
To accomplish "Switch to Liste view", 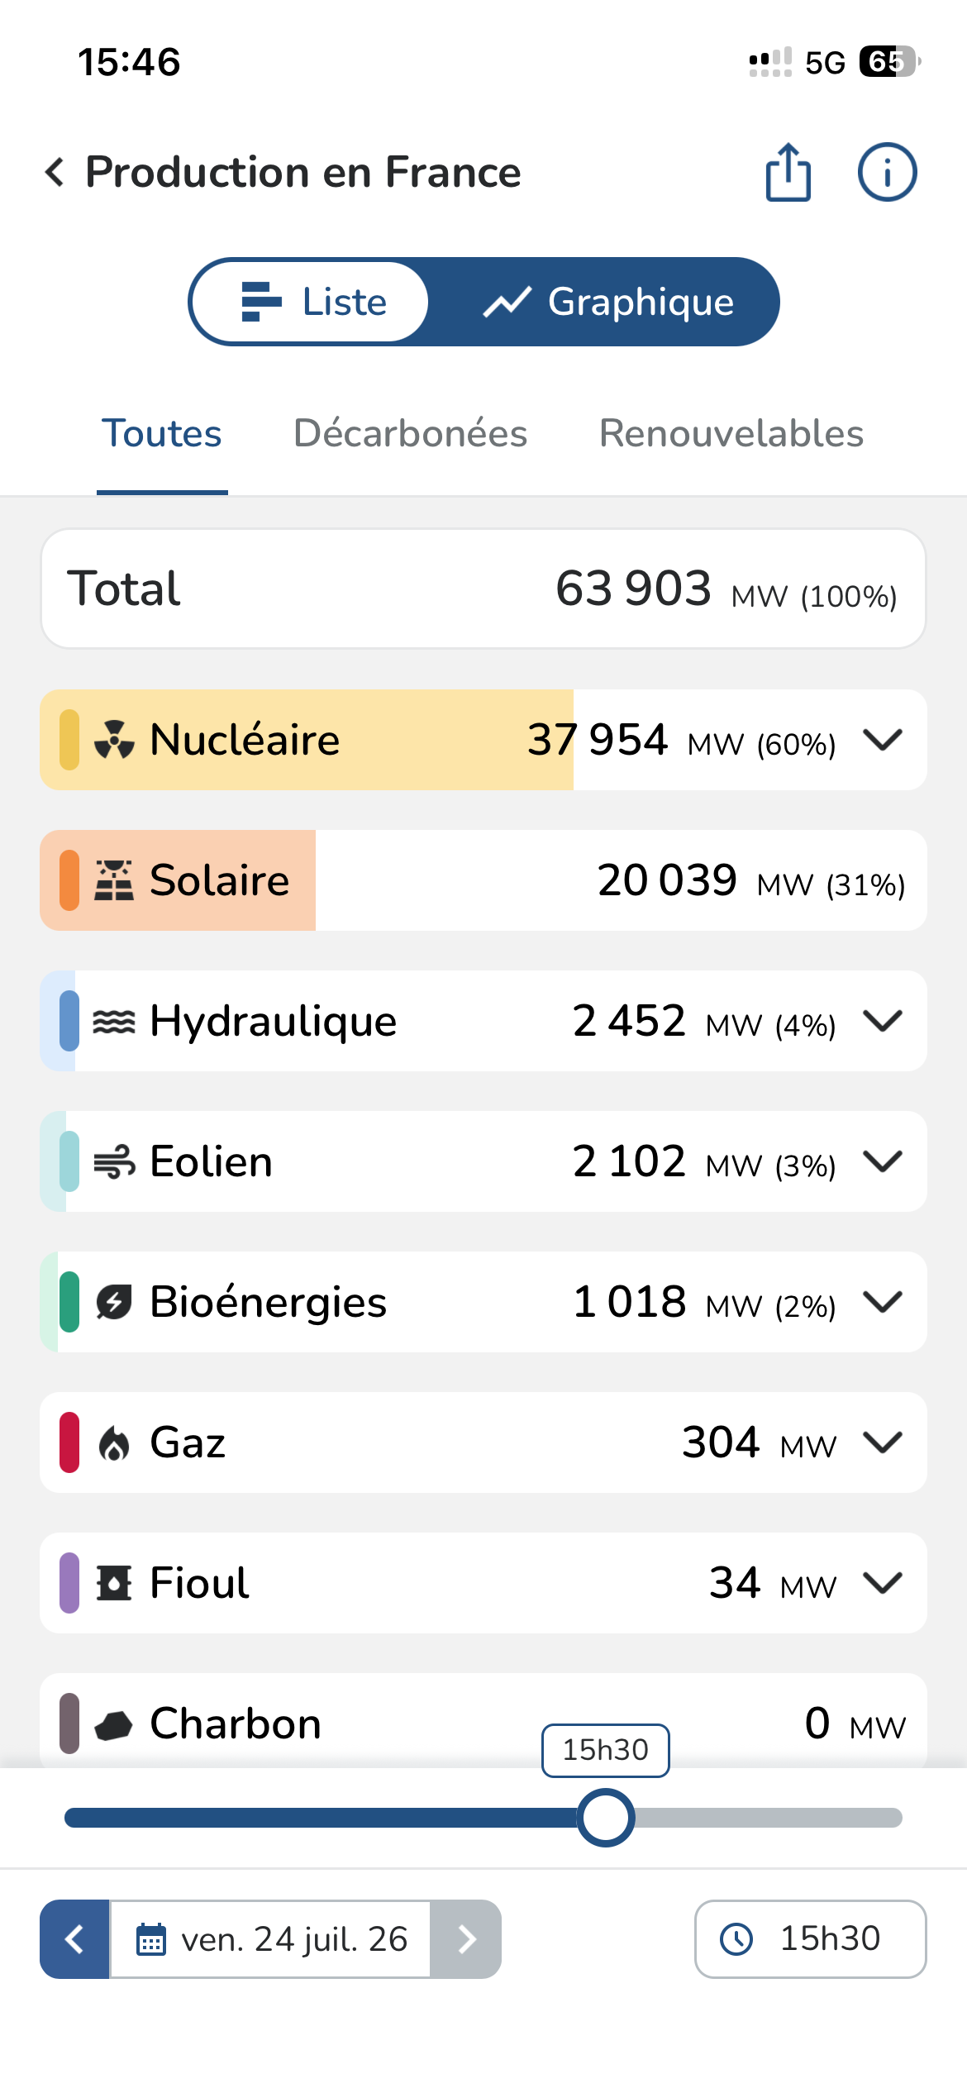I will coord(312,302).
